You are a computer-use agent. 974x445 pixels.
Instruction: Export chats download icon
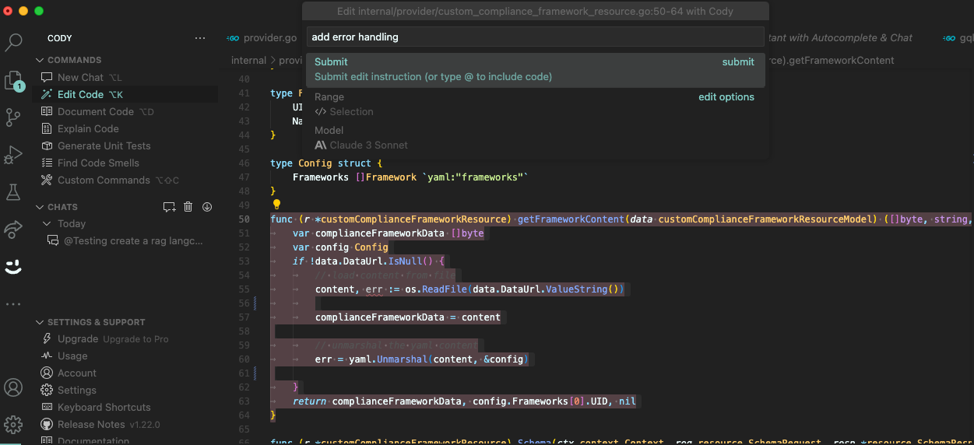[207, 207]
